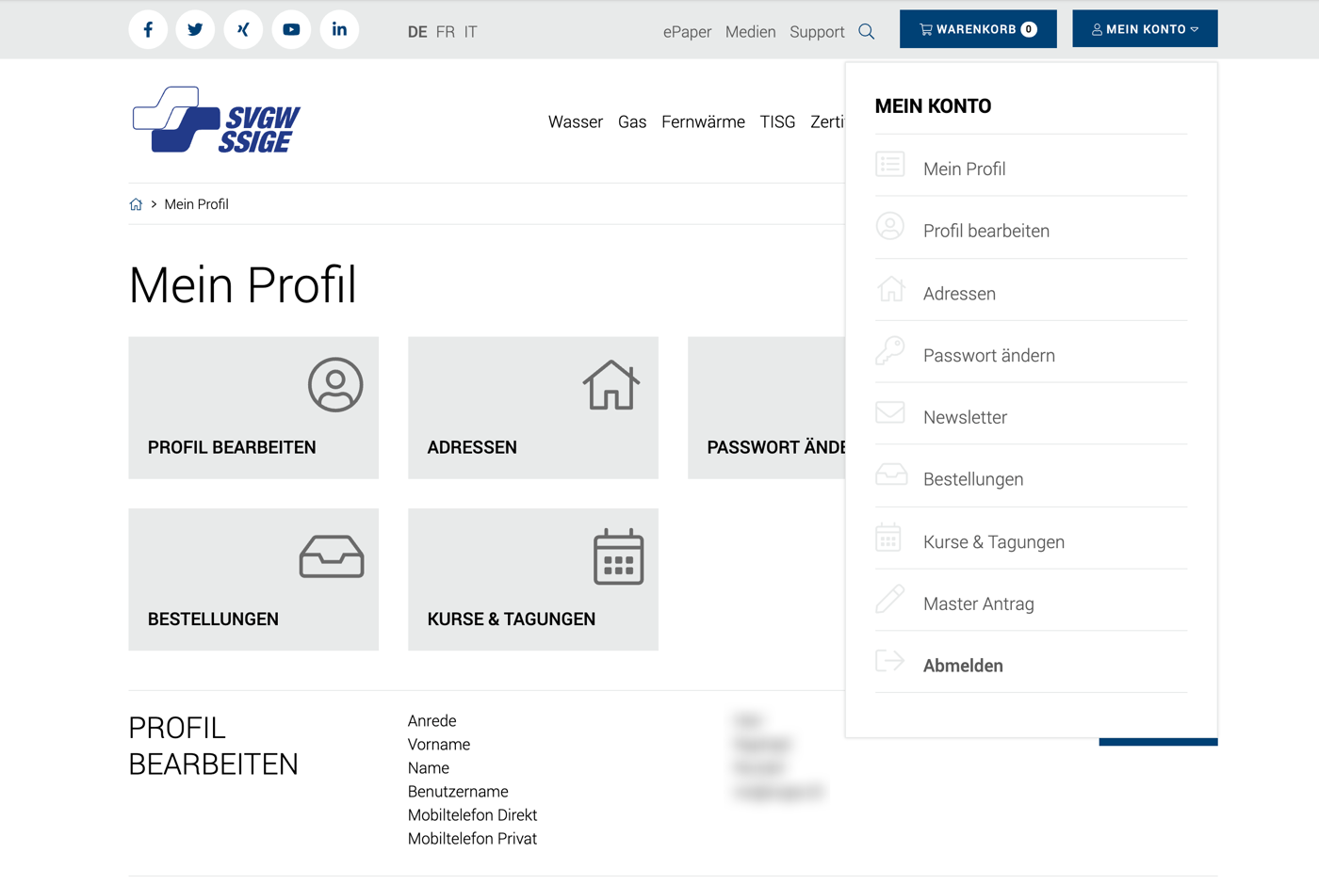The image size is (1319, 885).
Task: Click the search magnifier icon
Action: pos(867,32)
